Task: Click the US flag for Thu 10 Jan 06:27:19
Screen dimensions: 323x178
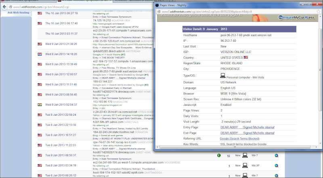Action: (x=40, y=13)
